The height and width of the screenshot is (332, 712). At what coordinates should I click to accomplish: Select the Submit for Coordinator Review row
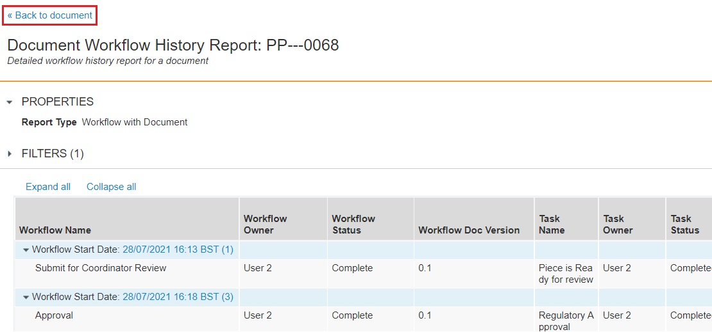tap(101, 268)
